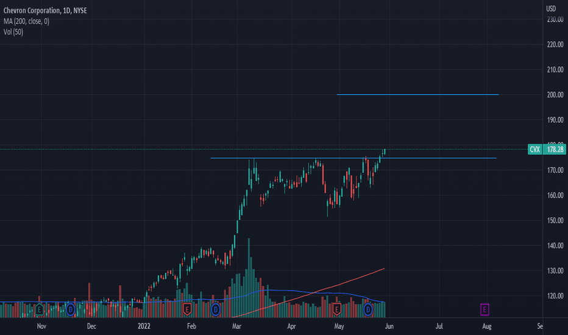
Task: Click the Vol (50) indicator legend
Action: coord(13,32)
